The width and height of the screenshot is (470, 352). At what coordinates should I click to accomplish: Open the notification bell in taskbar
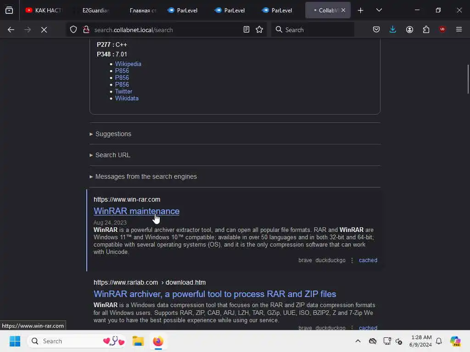[x=439, y=341]
